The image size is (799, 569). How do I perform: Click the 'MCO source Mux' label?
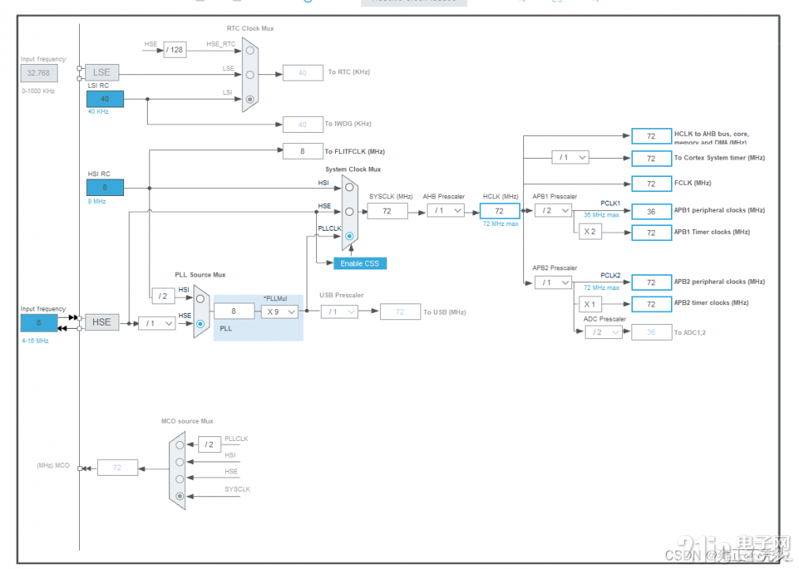click(x=187, y=421)
